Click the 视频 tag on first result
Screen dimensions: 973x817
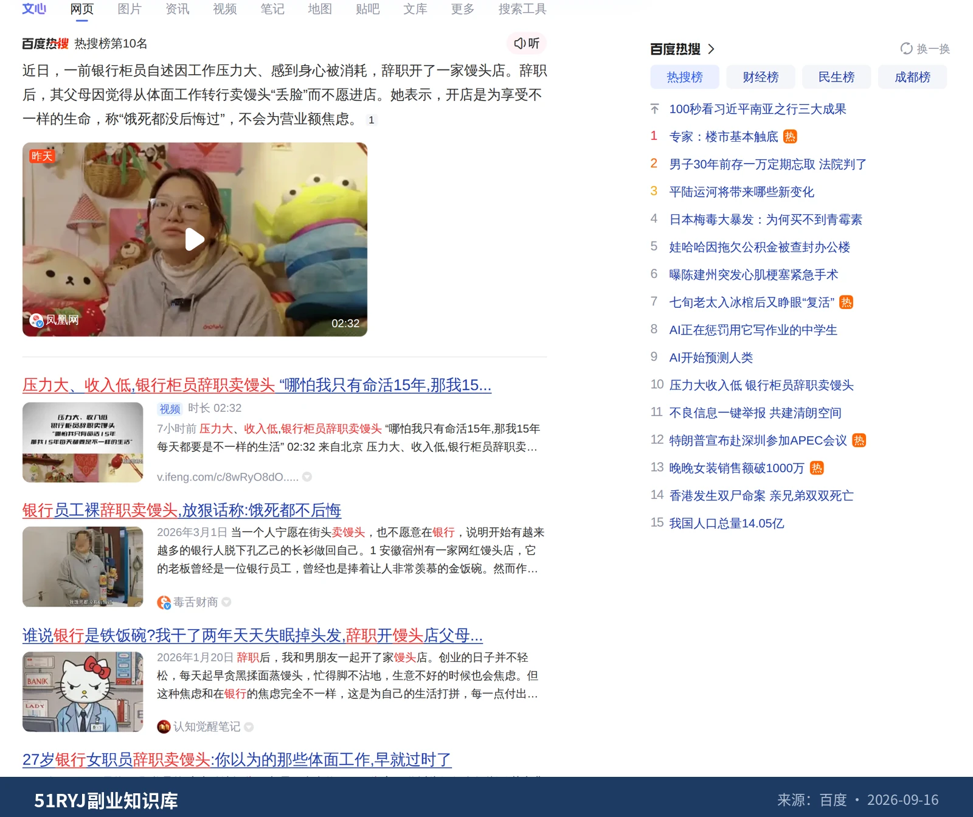(170, 409)
